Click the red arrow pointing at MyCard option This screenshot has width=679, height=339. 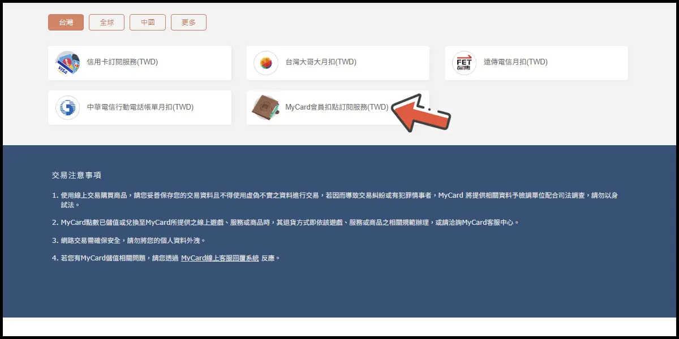tap(421, 112)
